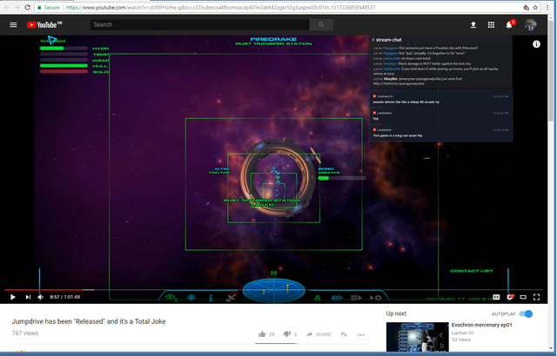Open the player settings gear
Screen dimensions: 557x356
coord(510,297)
